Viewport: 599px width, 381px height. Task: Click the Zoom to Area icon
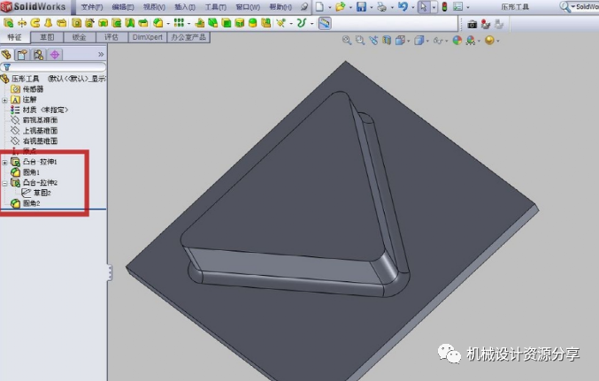[x=360, y=40]
